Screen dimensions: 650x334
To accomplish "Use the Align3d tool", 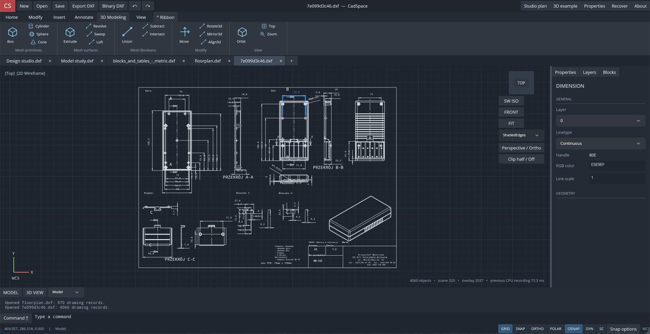I will pos(211,42).
